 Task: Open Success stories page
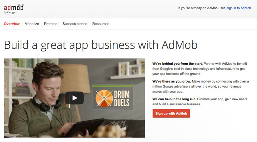75,24
